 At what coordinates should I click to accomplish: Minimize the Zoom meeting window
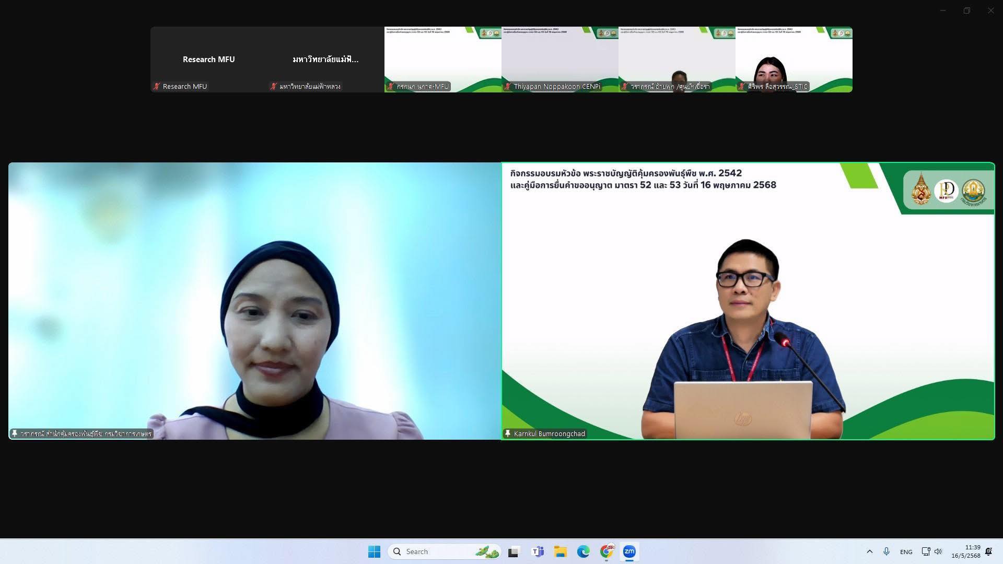[943, 10]
